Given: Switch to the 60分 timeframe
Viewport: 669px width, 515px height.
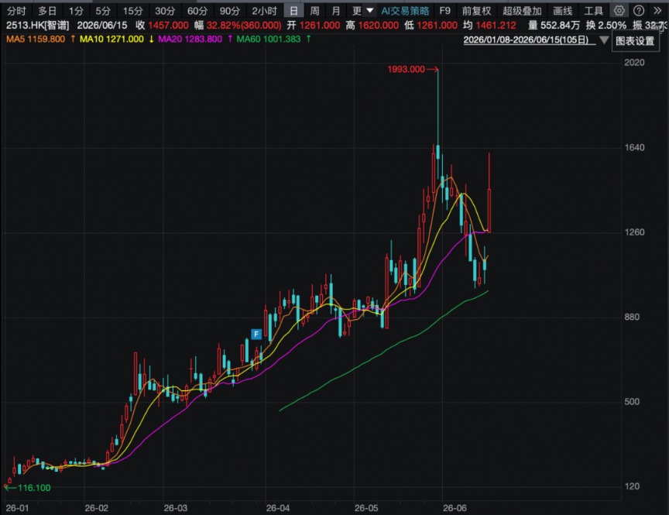Looking at the screenshot, I should 197,11.
